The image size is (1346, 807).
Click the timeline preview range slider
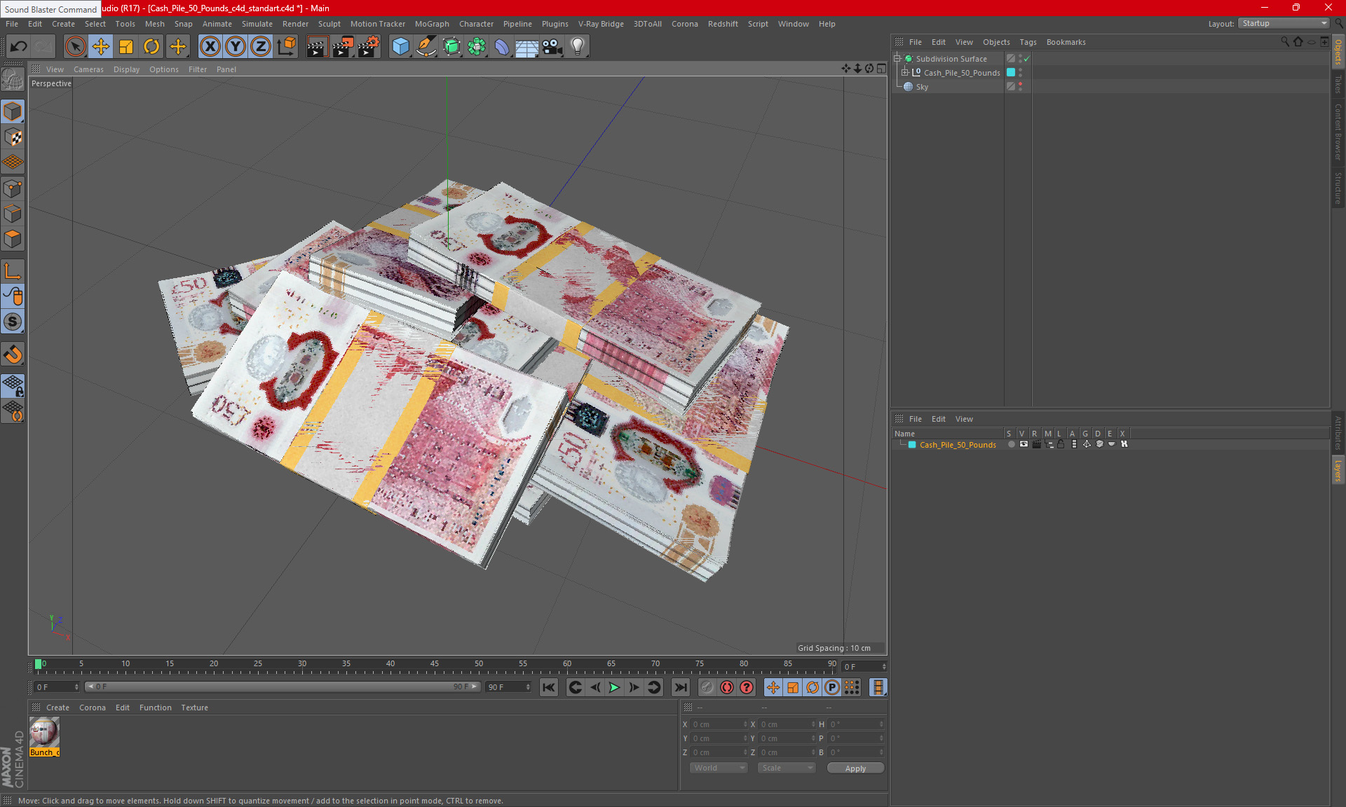283,687
